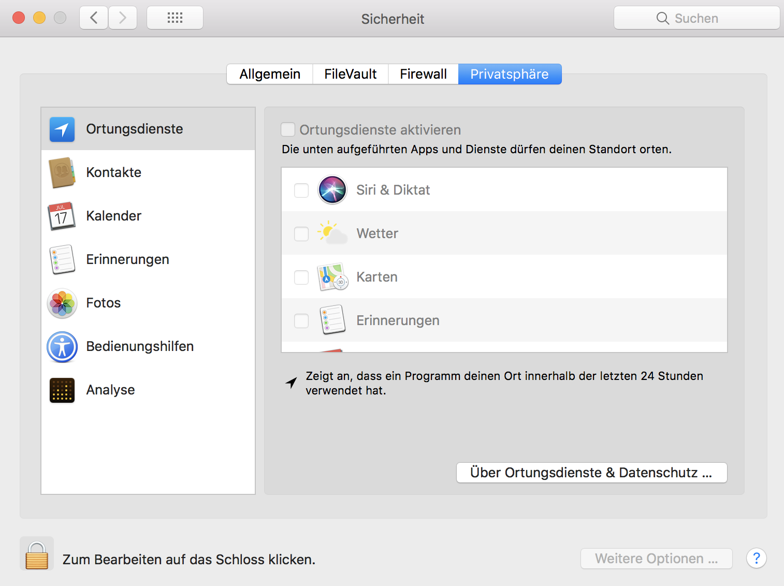Show all preferences with the grid button

pos(175,18)
